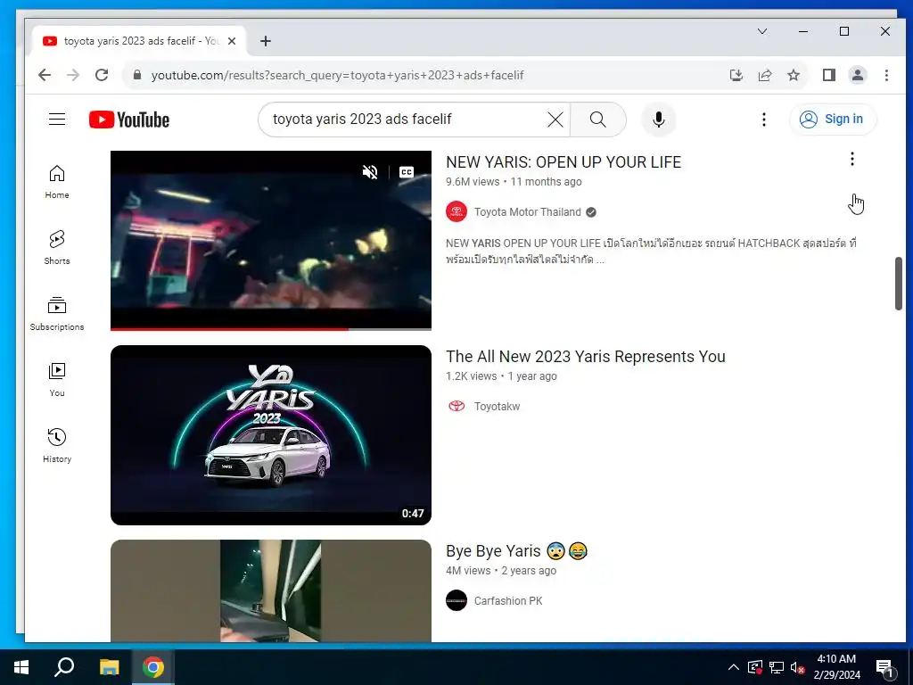Click the YouTube logo

(129, 120)
